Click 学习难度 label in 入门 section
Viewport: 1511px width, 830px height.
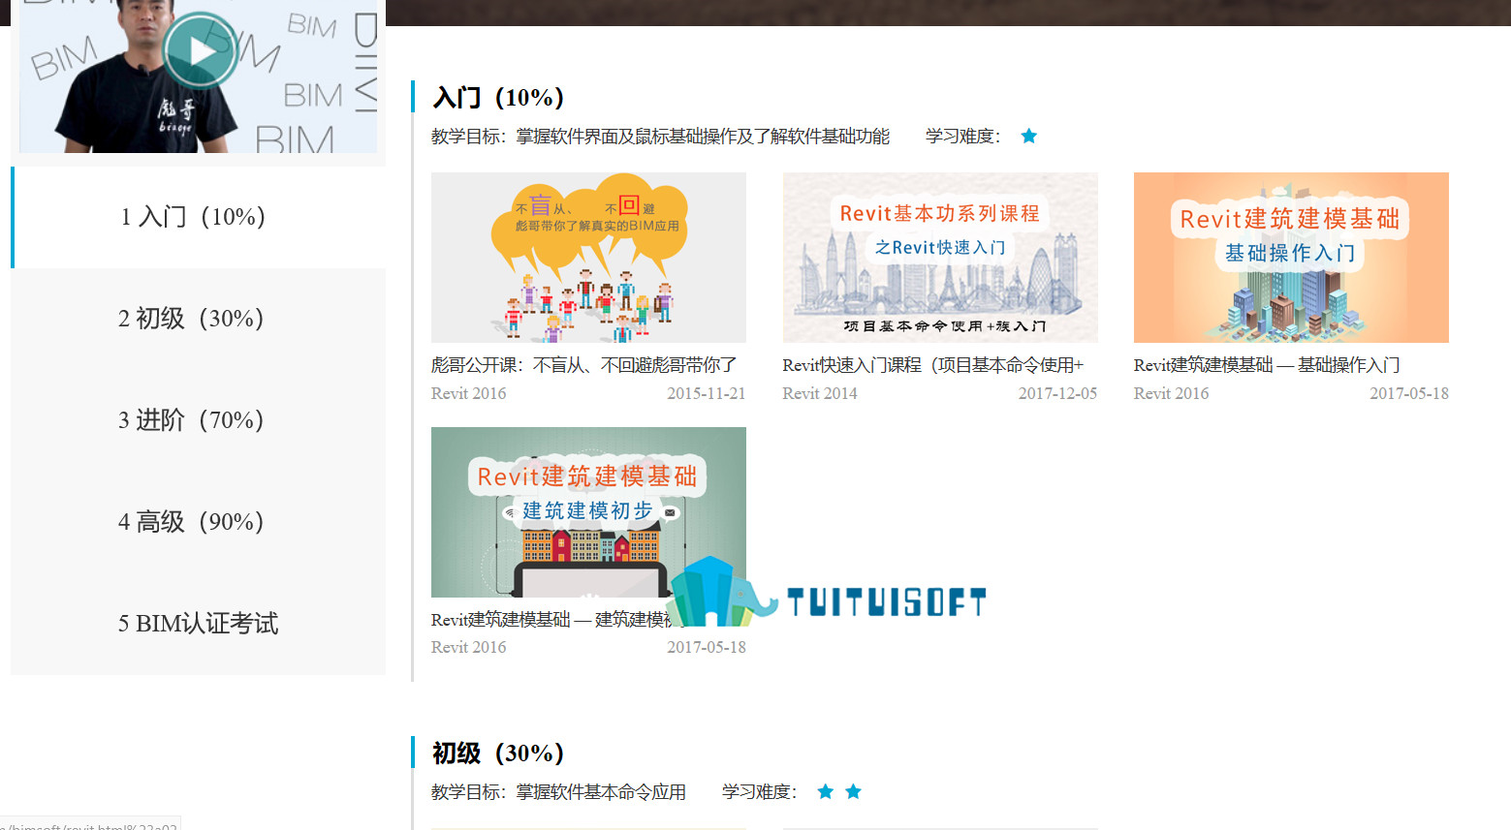pos(963,137)
